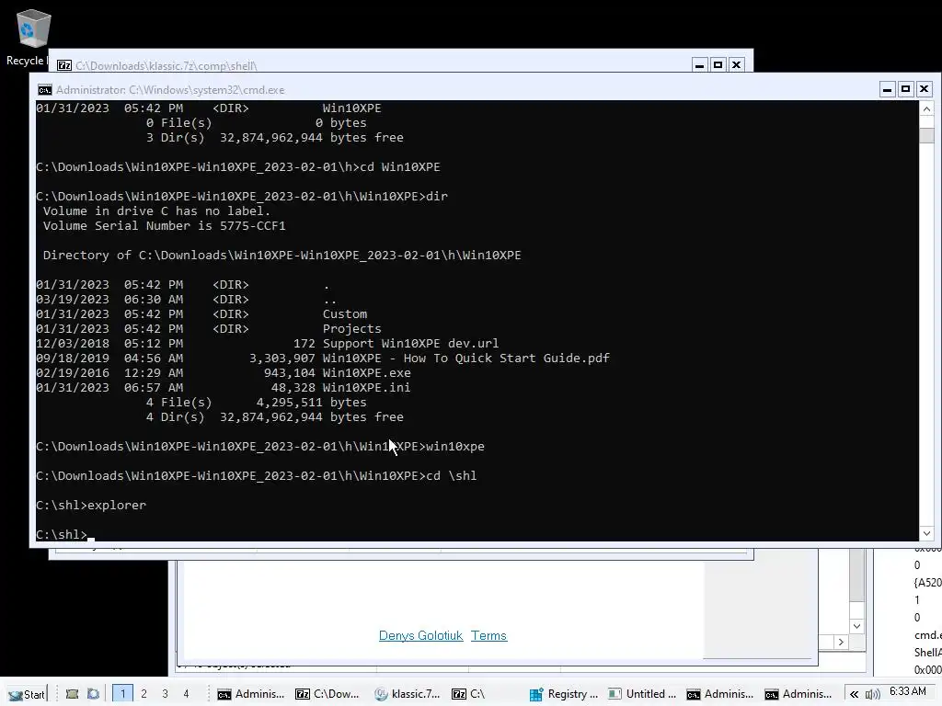Viewport: 942px width, 706px height.
Task: Open first Adminis... cmd taskbar item
Action: pyautogui.click(x=251, y=694)
